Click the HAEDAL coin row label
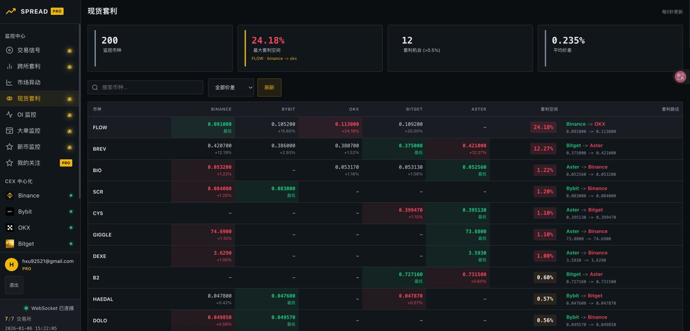 point(103,299)
